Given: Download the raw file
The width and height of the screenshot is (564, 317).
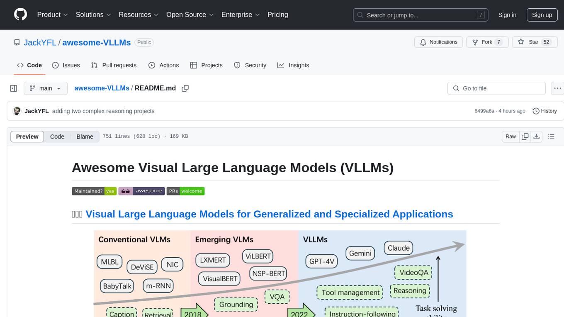Looking at the screenshot, I should (x=536, y=137).
